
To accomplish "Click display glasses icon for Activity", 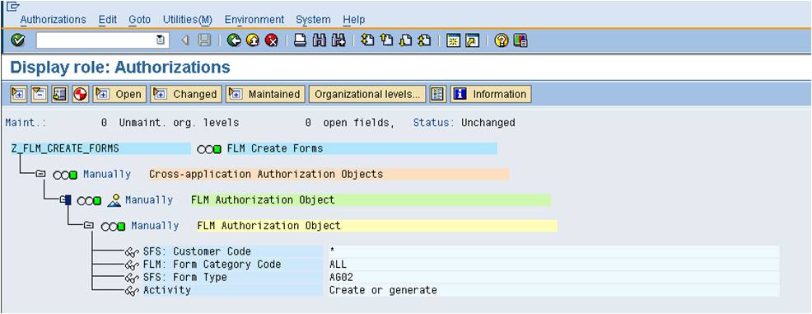I will pyautogui.click(x=133, y=291).
